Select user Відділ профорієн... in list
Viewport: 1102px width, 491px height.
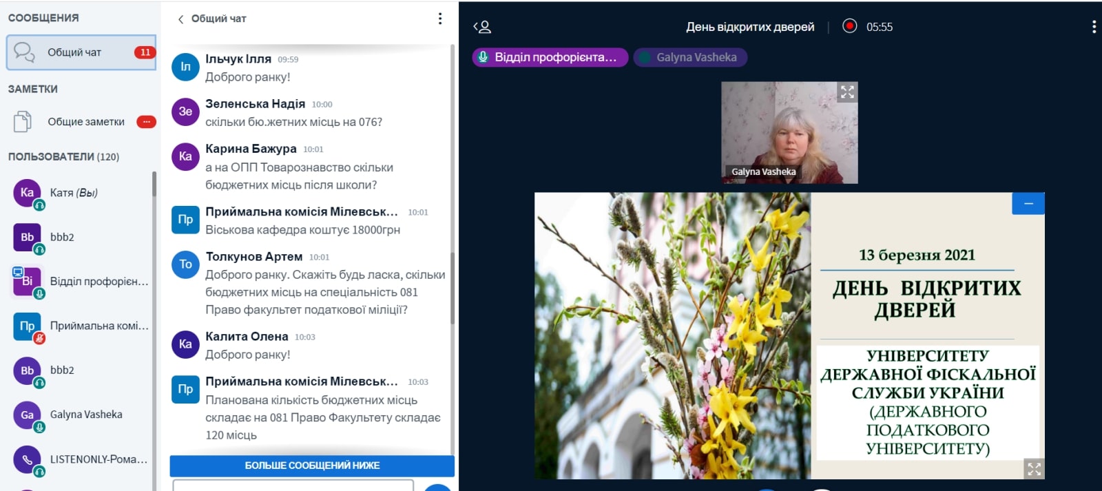pos(81,282)
